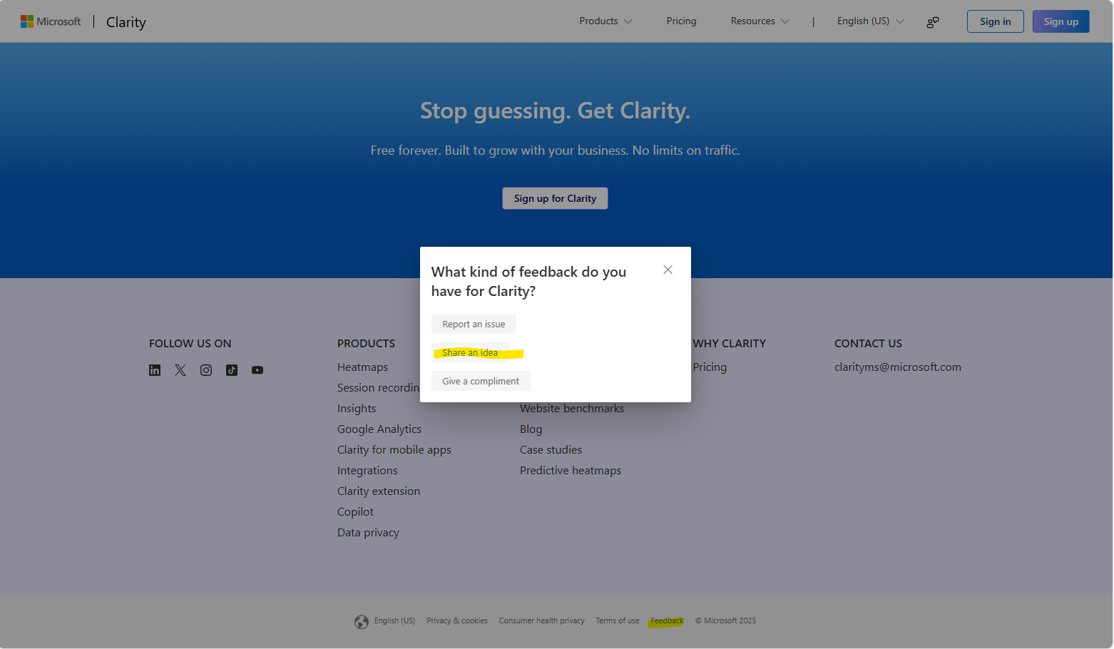Screen dimensions: 1114x649
Task: Open Pricing link under Why Clarity
Action: [710, 367]
